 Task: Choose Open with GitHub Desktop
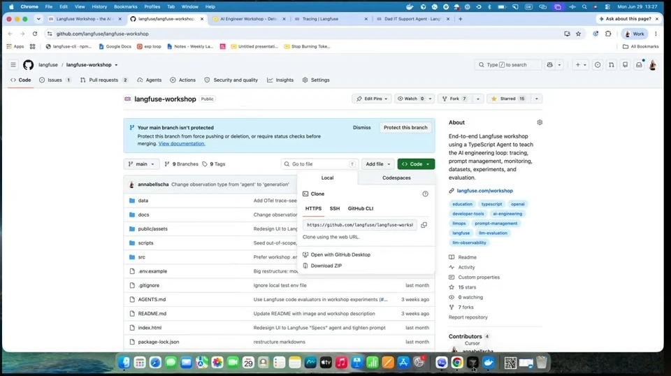340,254
